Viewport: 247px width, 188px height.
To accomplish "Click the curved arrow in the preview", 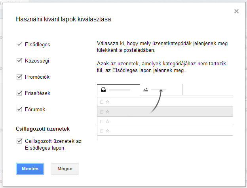I will pyautogui.click(x=156, y=101).
